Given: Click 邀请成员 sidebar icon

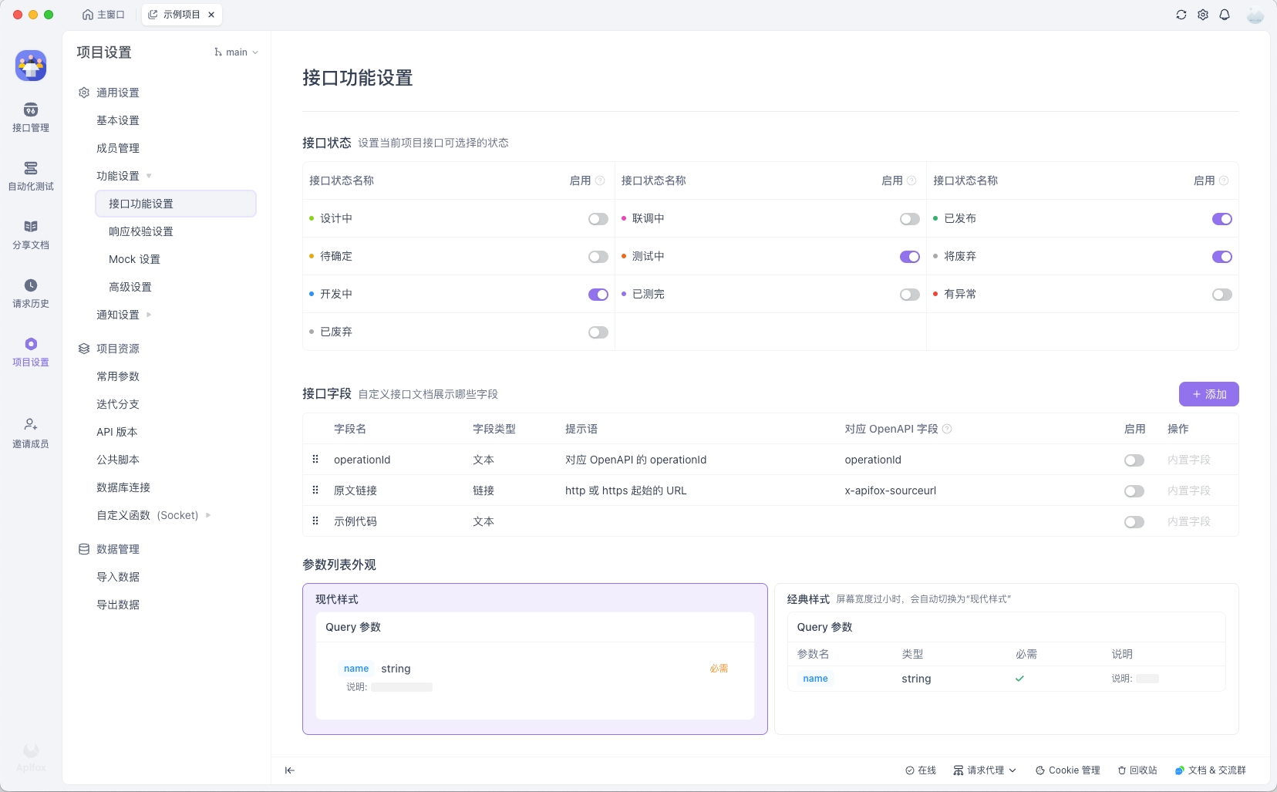Looking at the screenshot, I should point(31,433).
